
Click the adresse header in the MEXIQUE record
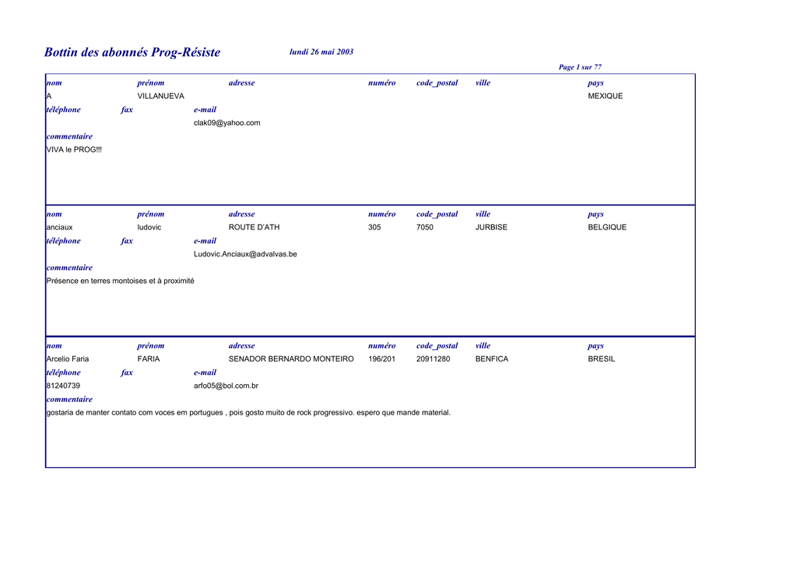pyautogui.click(x=242, y=82)
